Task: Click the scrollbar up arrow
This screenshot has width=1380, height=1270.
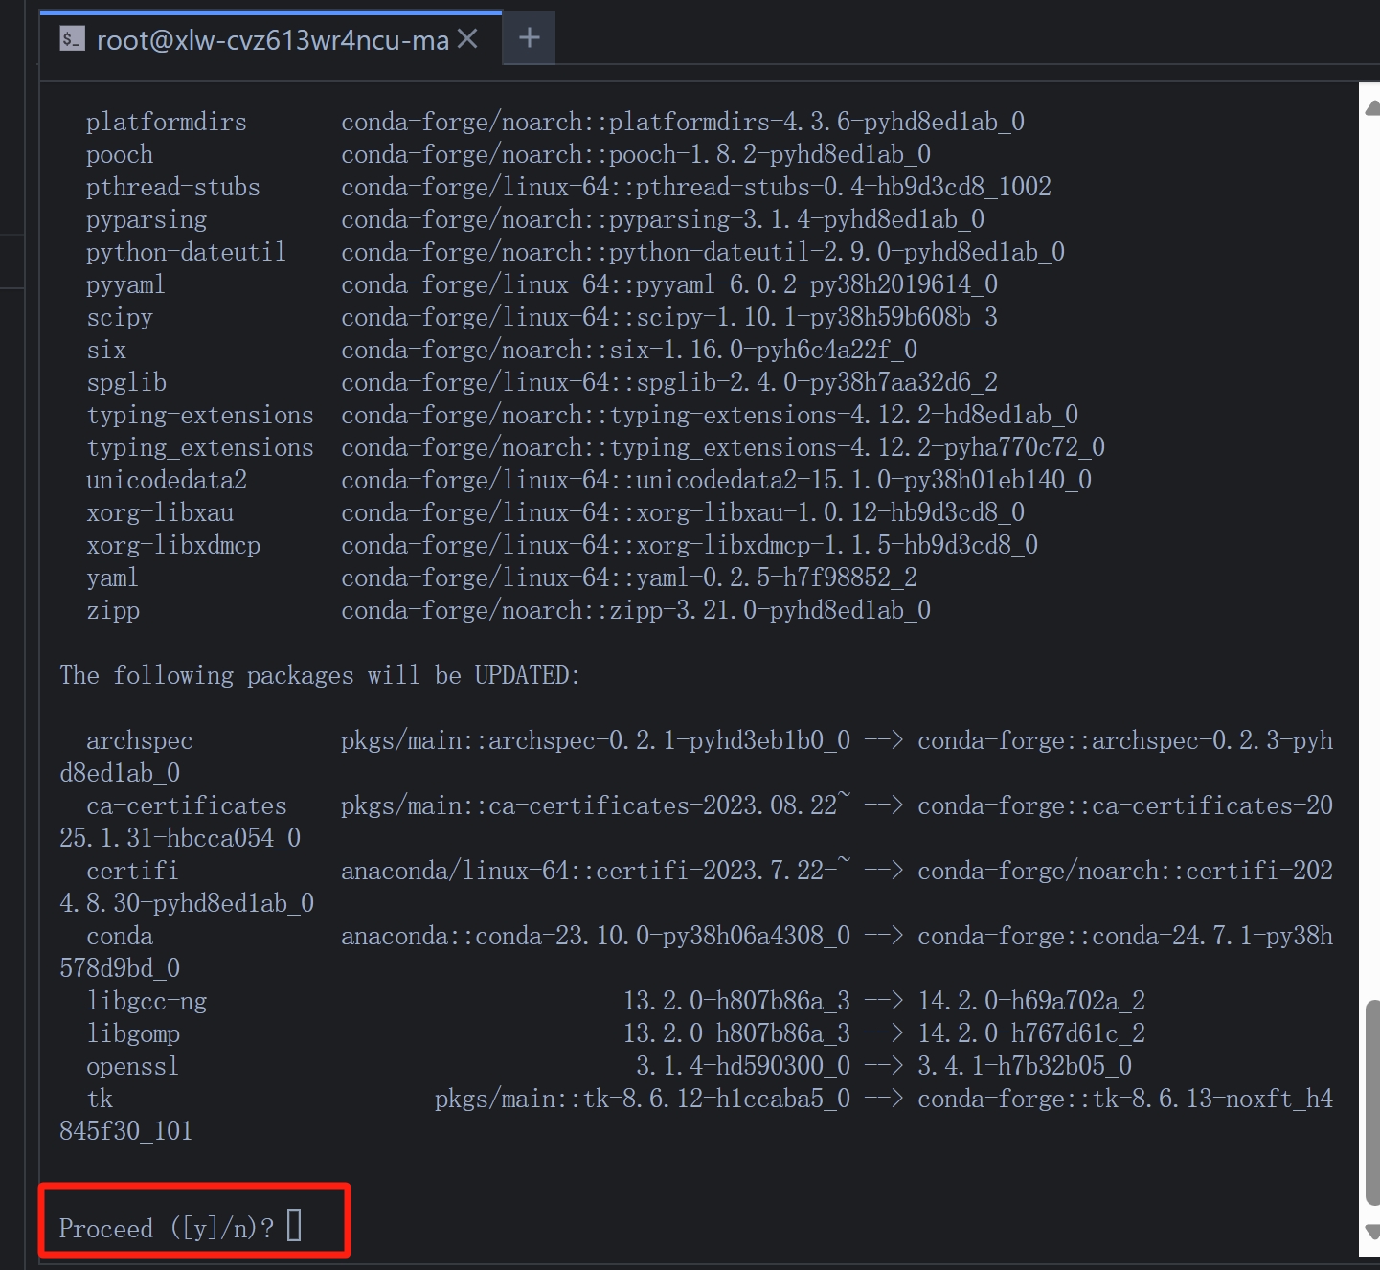Action: point(1371,106)
